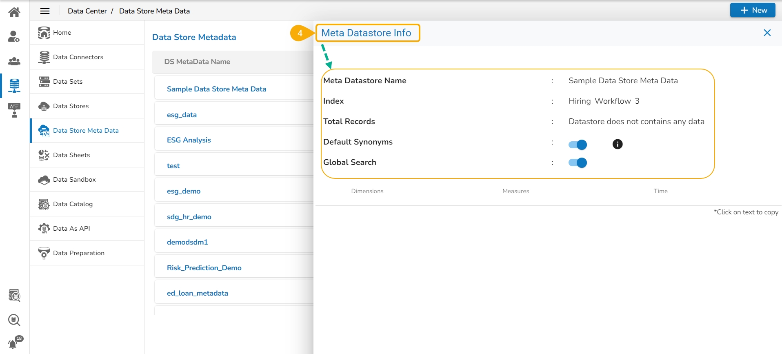Toggle the hamburger menu icon

pos(45,11)
